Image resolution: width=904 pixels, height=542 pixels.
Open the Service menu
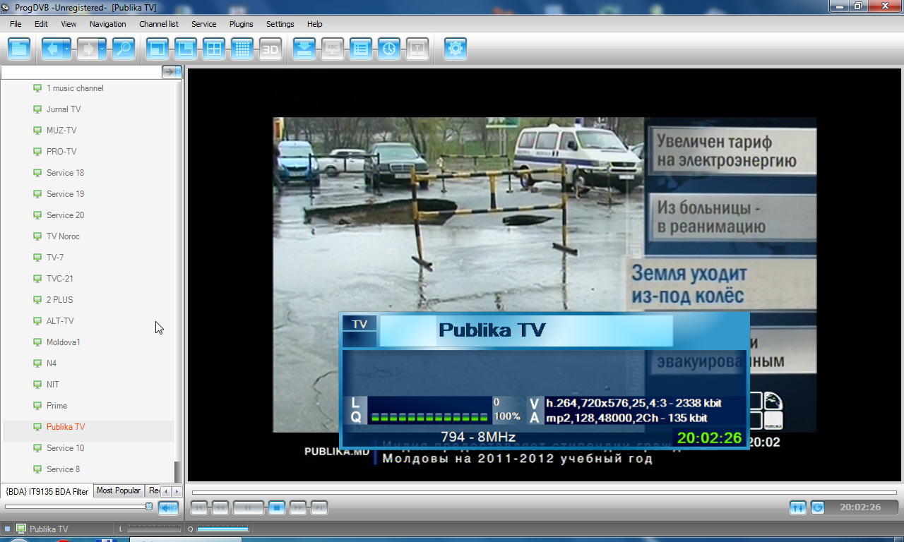coord(203,24)
